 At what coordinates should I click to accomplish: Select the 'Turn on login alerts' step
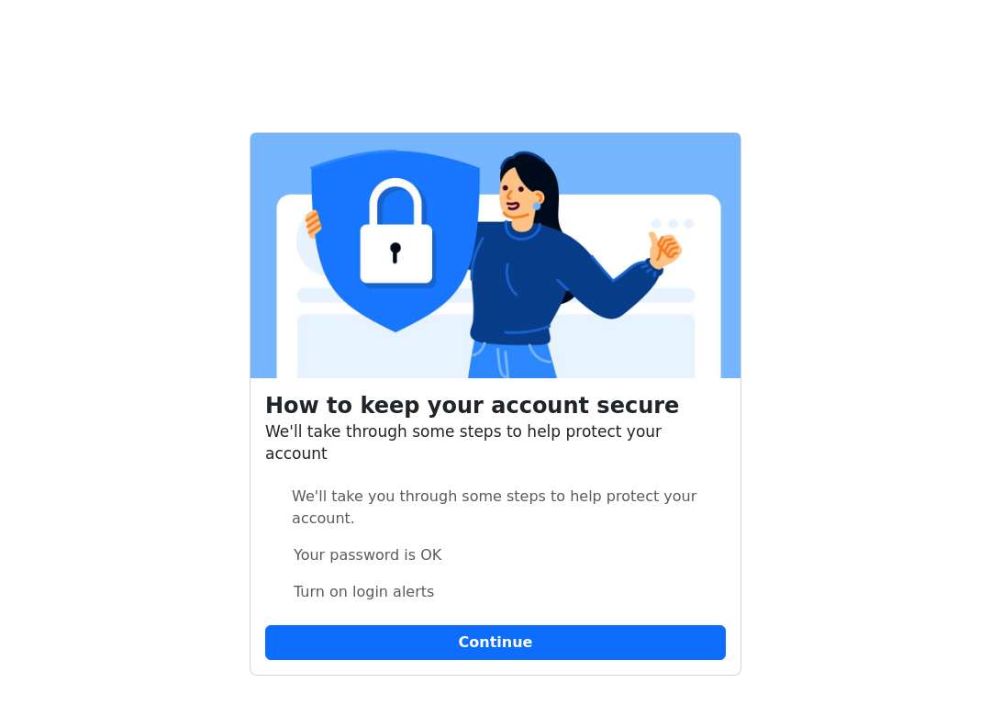pyautogui.click(x=363, y=592)
